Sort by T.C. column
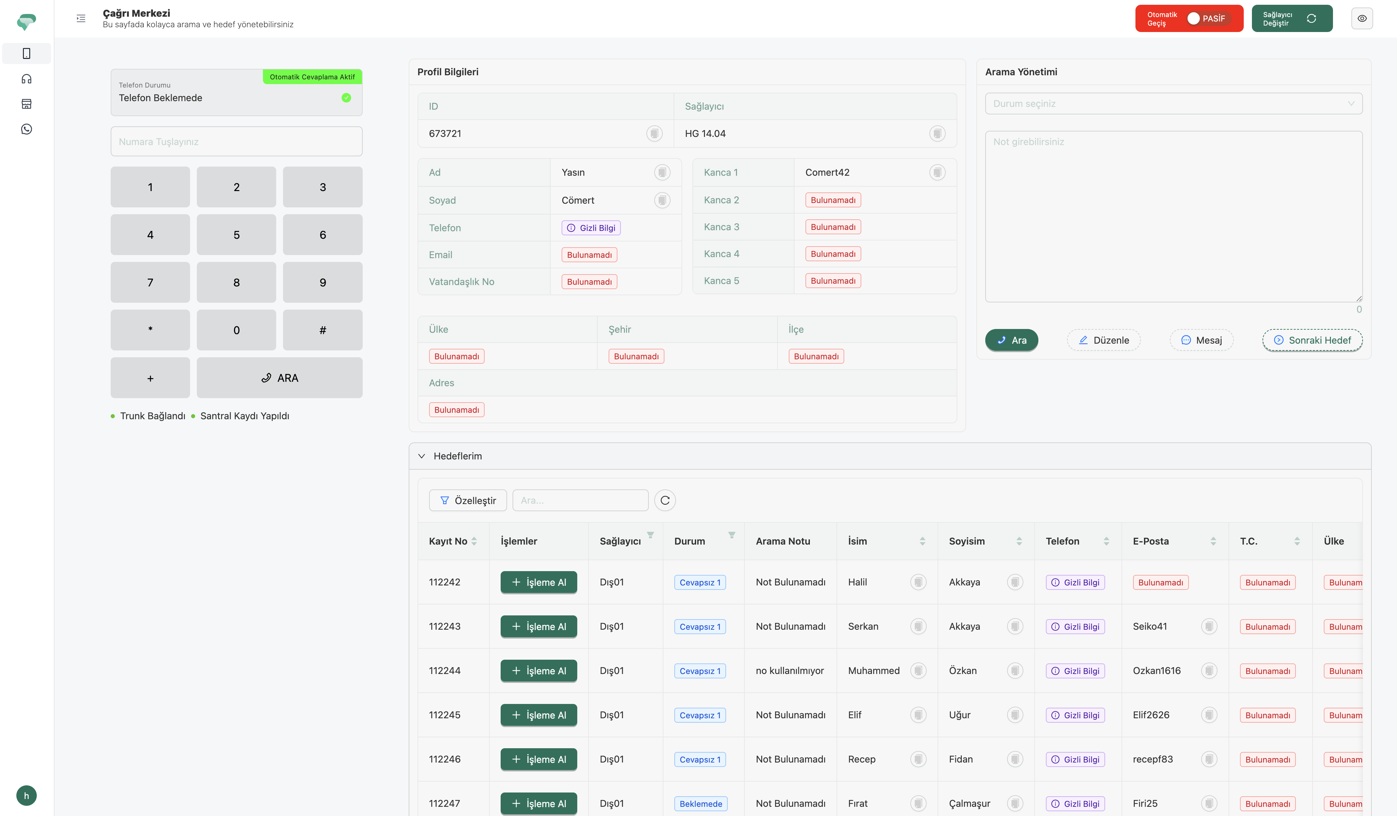 pyautogui.click(x=1297, y=541)
